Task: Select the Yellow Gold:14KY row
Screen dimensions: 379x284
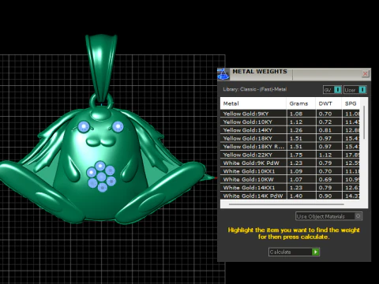Action: [290, 130]
